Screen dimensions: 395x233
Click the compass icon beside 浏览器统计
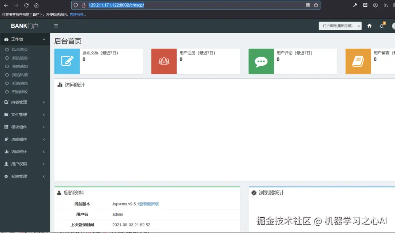[x=254, y=193]
